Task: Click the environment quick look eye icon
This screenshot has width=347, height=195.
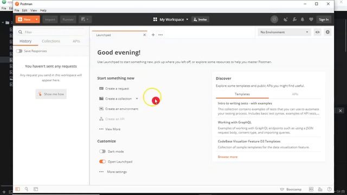Action: point(317,32)
